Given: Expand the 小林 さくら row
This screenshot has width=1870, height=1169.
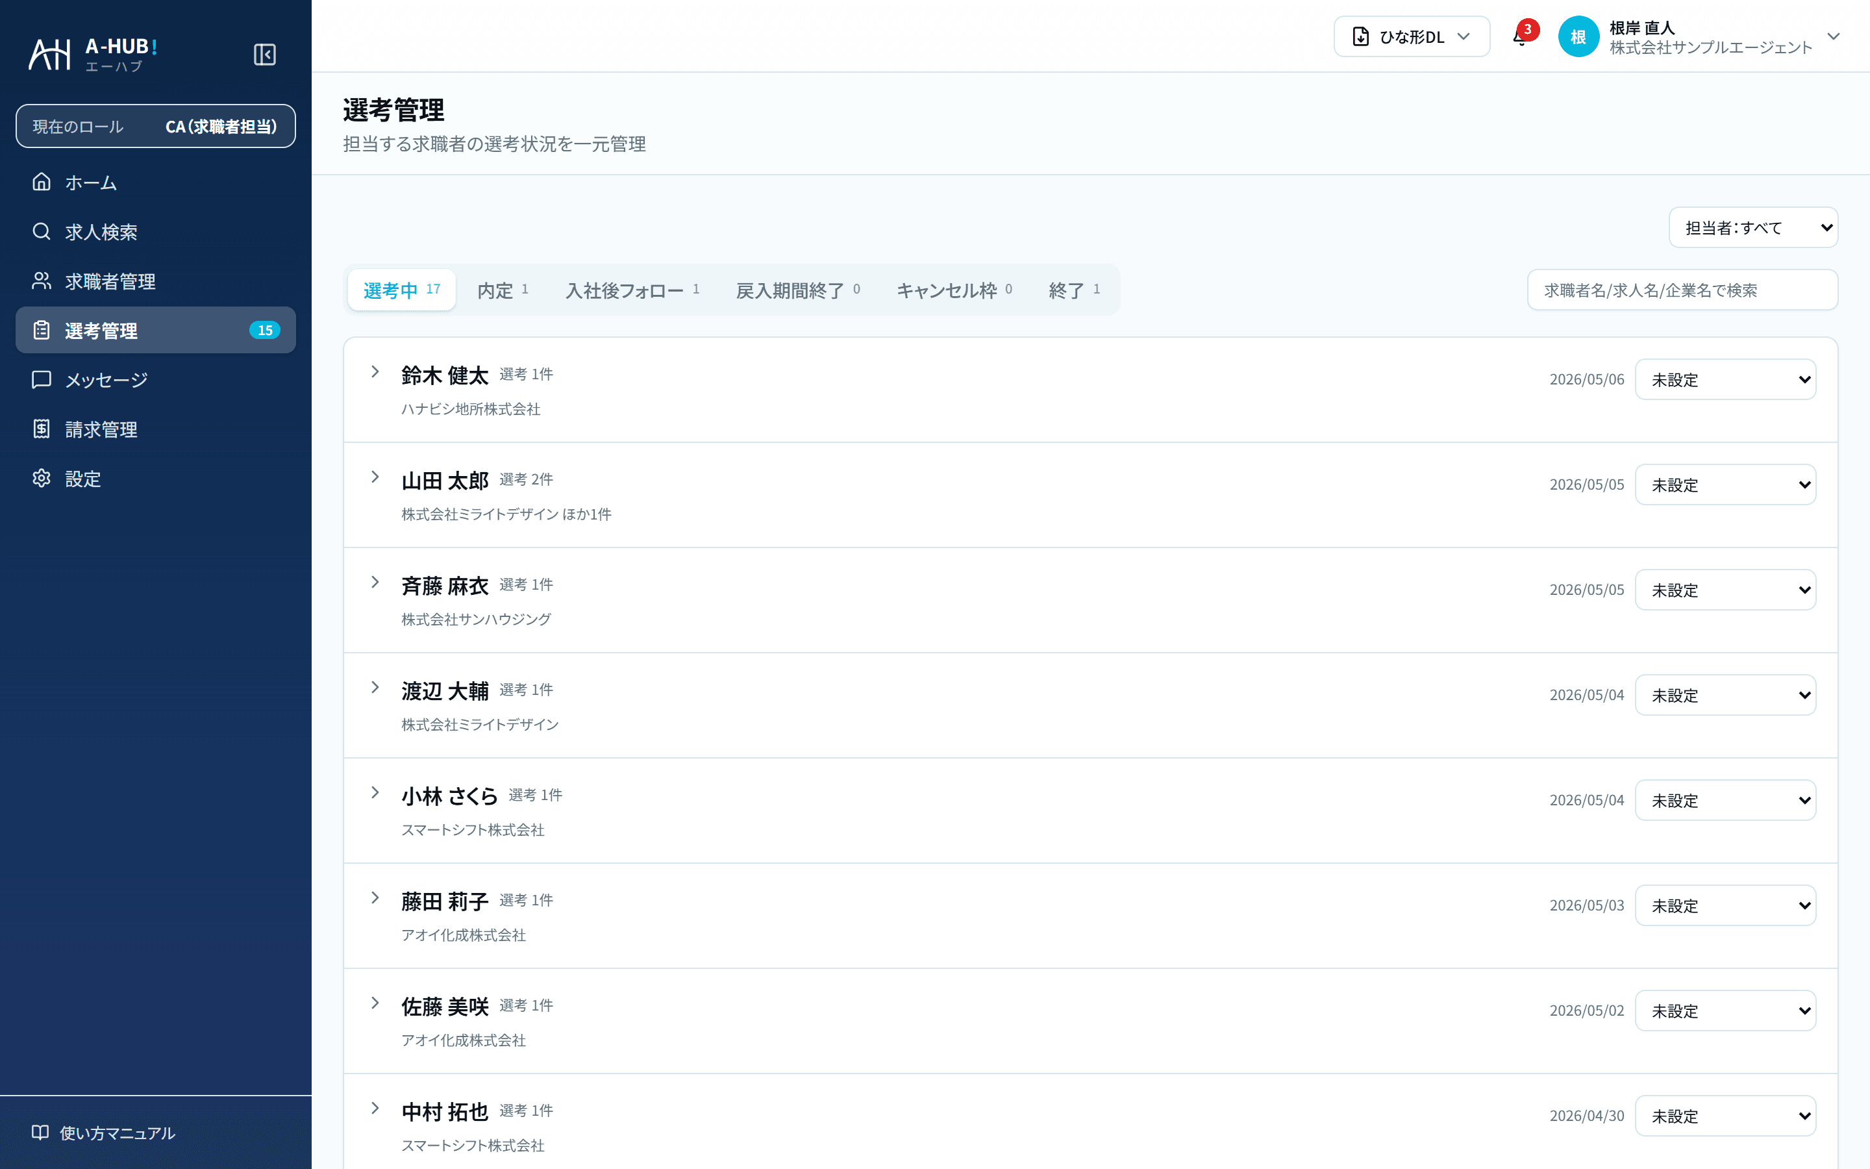Looking at the screenshot, I should 375,792.
